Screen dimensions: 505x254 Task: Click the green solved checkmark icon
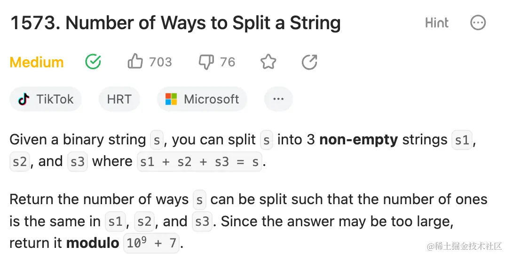(x=93, y=62)
